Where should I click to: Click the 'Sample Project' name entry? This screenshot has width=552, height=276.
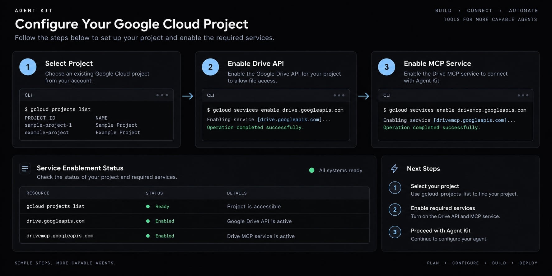coord(116,125)
